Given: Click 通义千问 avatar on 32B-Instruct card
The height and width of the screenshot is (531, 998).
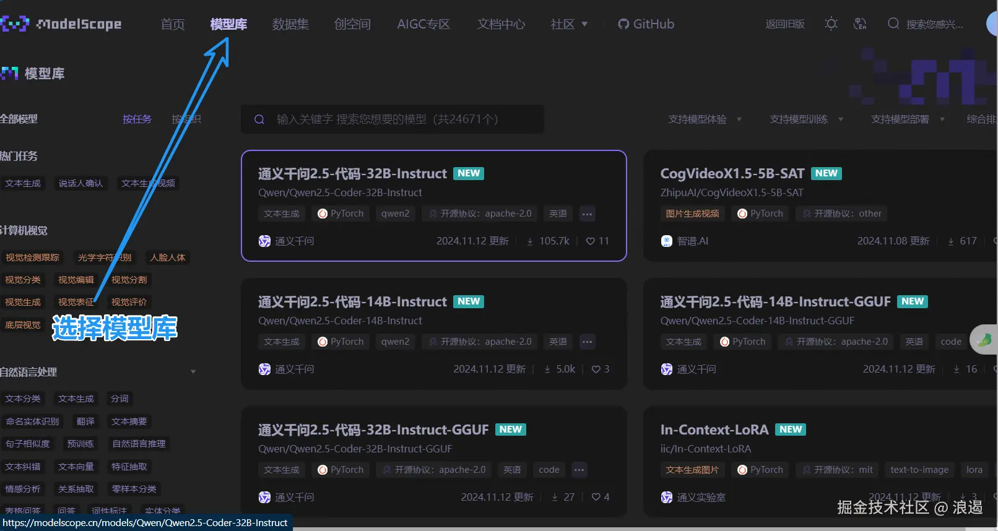Looking at the screenshot, I should coord(264,241).
